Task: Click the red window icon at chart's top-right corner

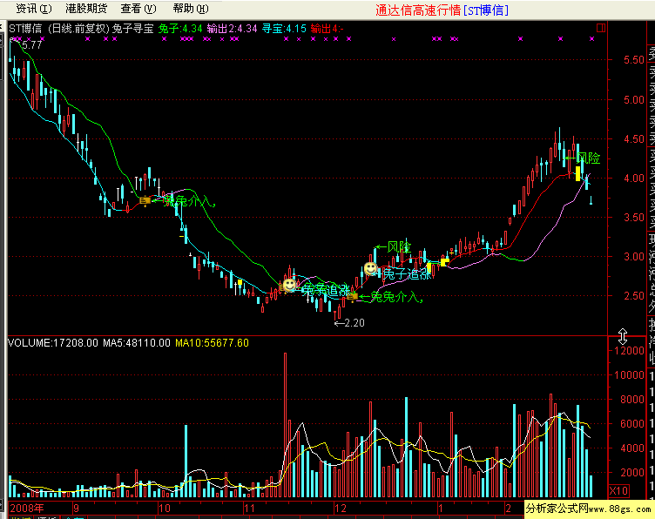Action: (x=601, y=28)
